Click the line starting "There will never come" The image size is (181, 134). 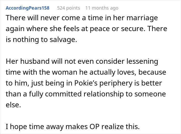click(81, 19)
